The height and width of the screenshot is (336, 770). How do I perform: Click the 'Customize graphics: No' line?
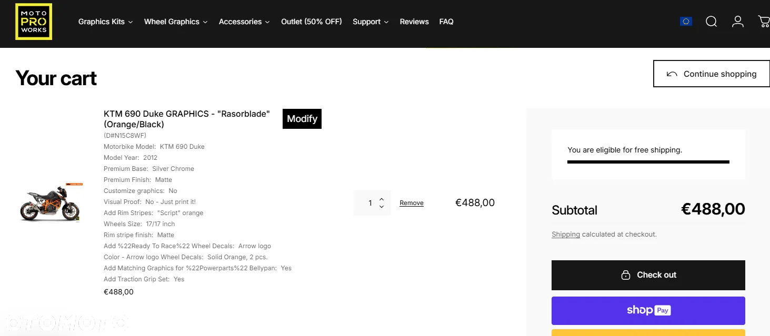[141, 191]
